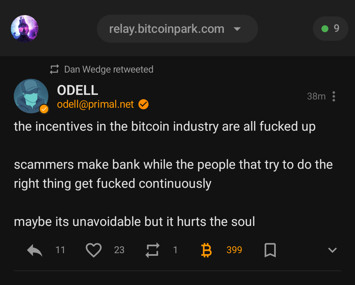This screenshot has width=355, height=285.
Task: Click the ODELL display name
Action: 78,90
